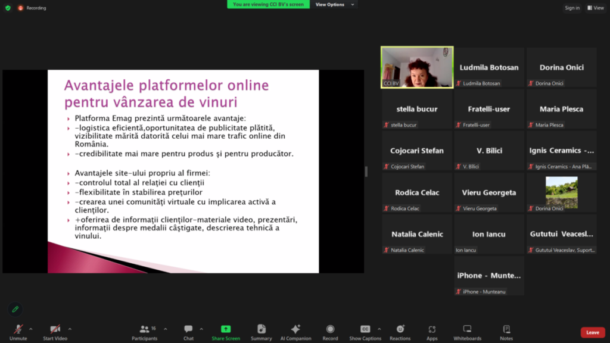Expand video options arrow beside Start Video
The width and height of the screenshot is (610, 343).
click(70, 329)
